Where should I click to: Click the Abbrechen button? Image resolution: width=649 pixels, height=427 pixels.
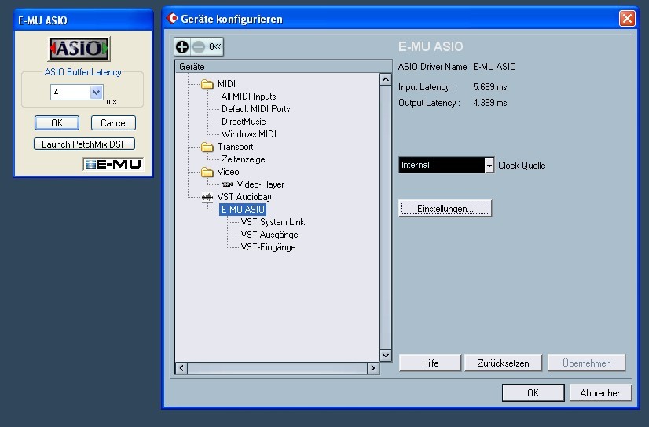(x=600, y=392)
